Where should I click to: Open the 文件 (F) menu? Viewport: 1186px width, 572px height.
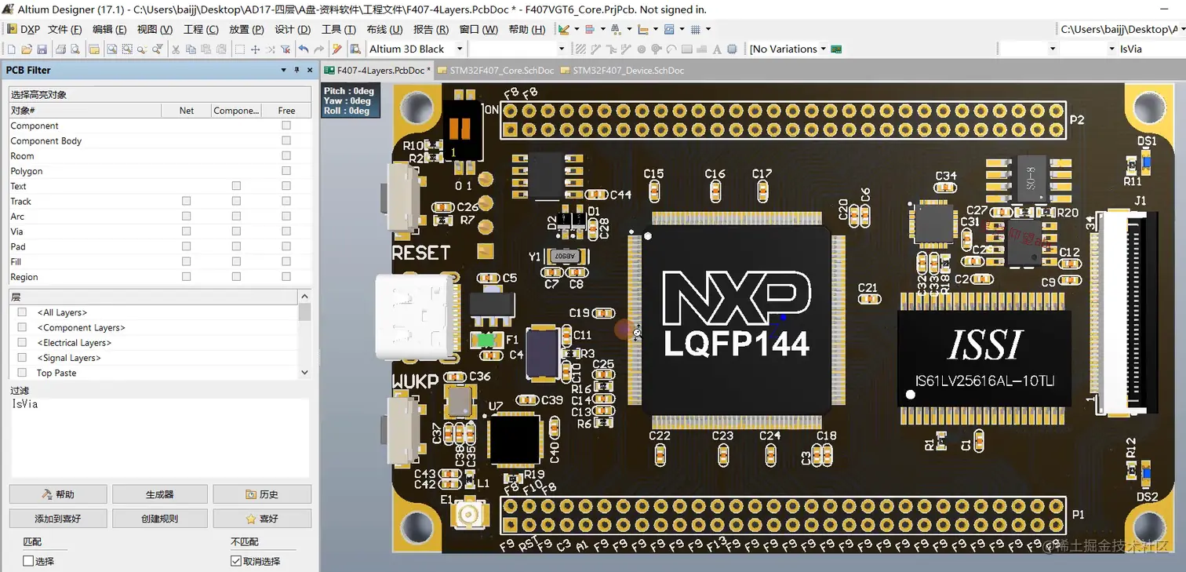(64, 29)
